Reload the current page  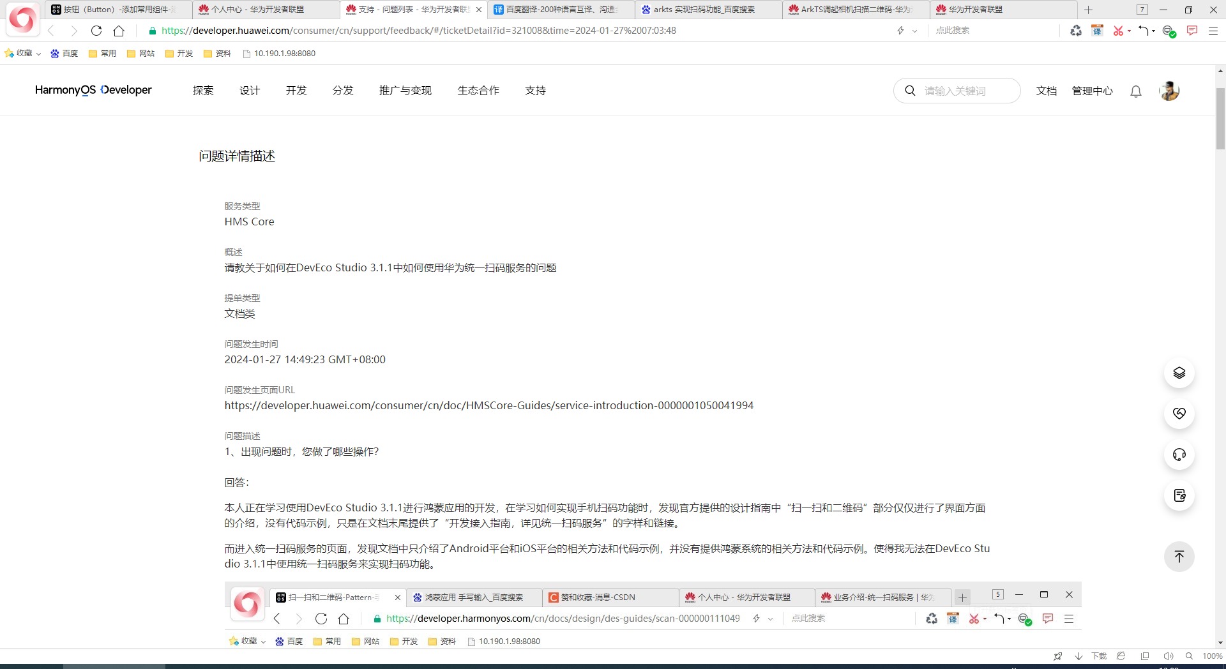click(x=96, y=31)
